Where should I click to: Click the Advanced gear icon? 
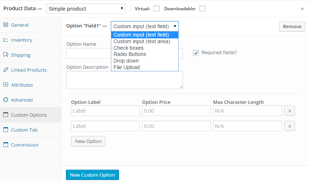[6, 100]
